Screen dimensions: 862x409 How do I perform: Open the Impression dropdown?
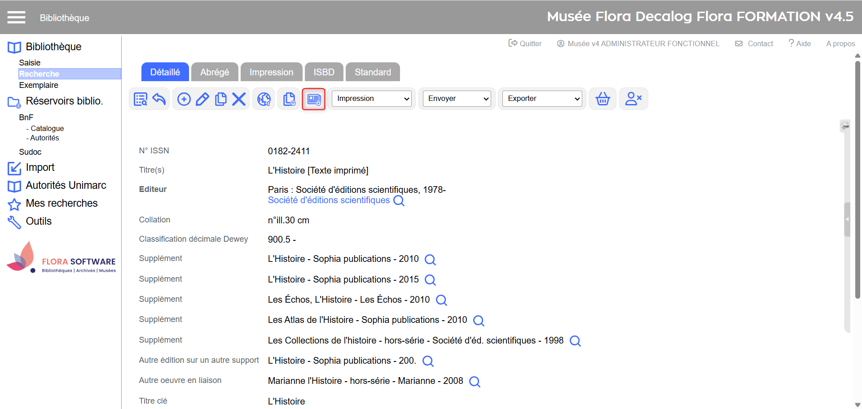point(372,99)
